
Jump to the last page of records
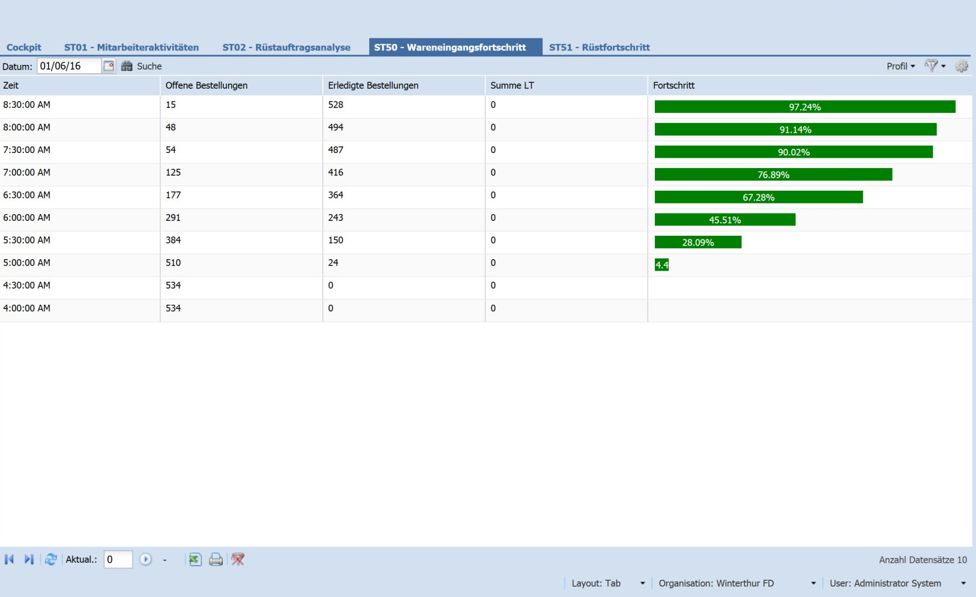28,559
